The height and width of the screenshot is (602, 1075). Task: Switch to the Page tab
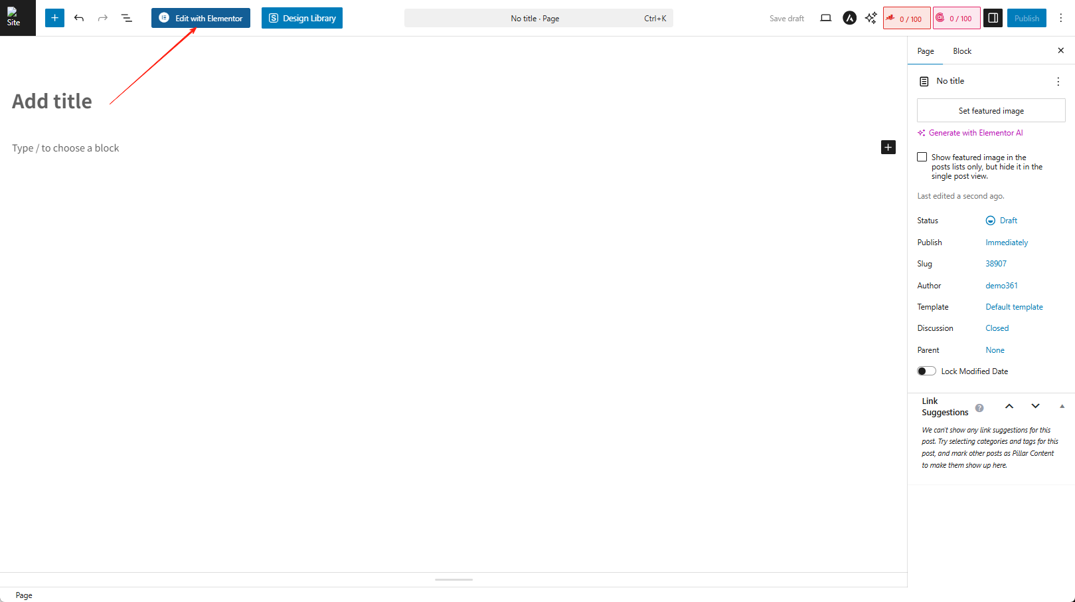(926, 51)
